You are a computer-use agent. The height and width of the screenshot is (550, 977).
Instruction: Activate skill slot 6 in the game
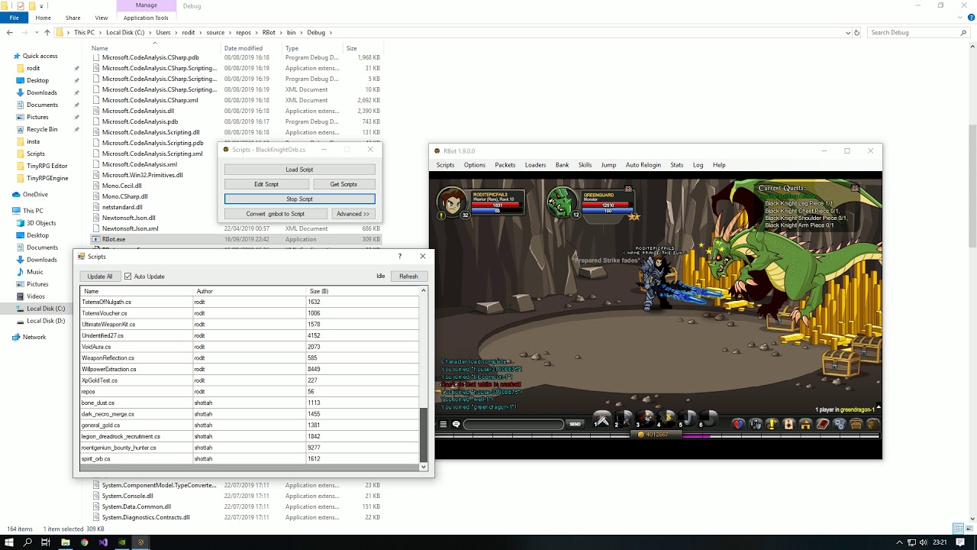tap(708, 419)
